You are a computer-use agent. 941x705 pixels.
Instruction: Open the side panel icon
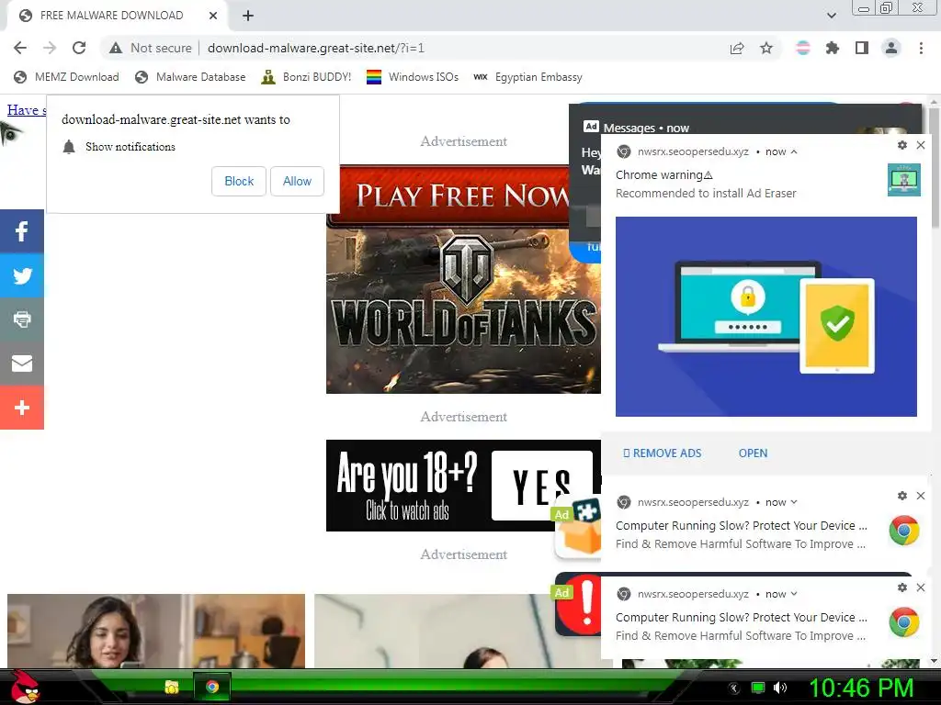862,48
